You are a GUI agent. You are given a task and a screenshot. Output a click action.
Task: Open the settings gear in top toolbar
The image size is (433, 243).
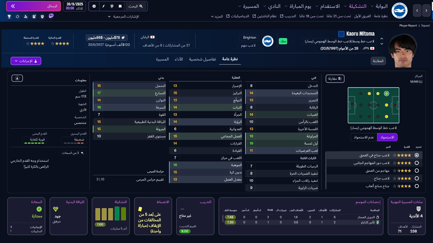[x=94, y=6]
